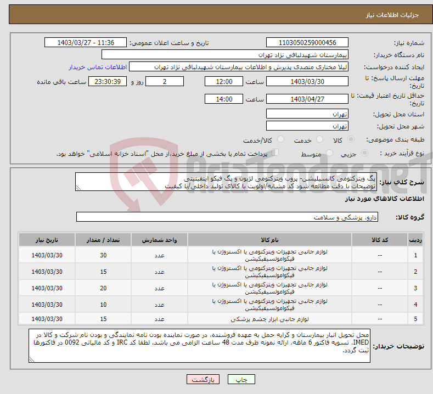This screenshot has height=394, width=433.
Task: Click item name in row 1
Action: 269,255
